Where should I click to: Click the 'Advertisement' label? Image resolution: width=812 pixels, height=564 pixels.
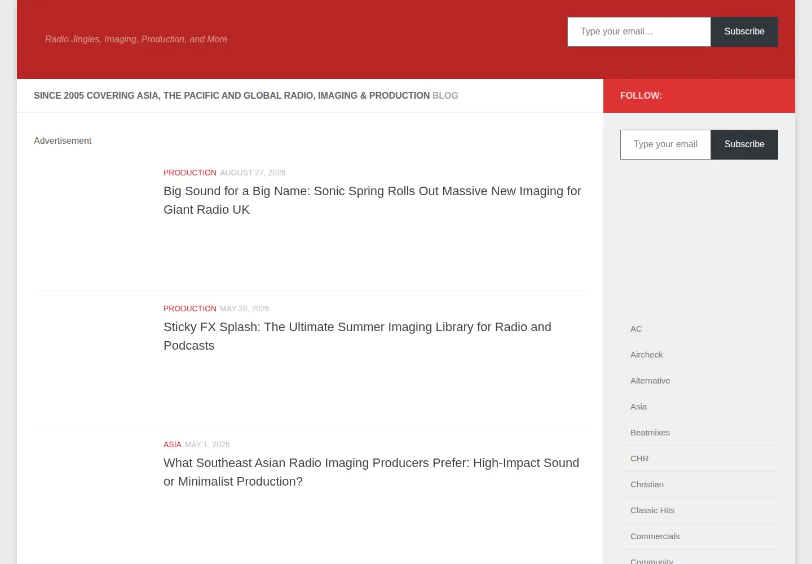pos(63,141)
